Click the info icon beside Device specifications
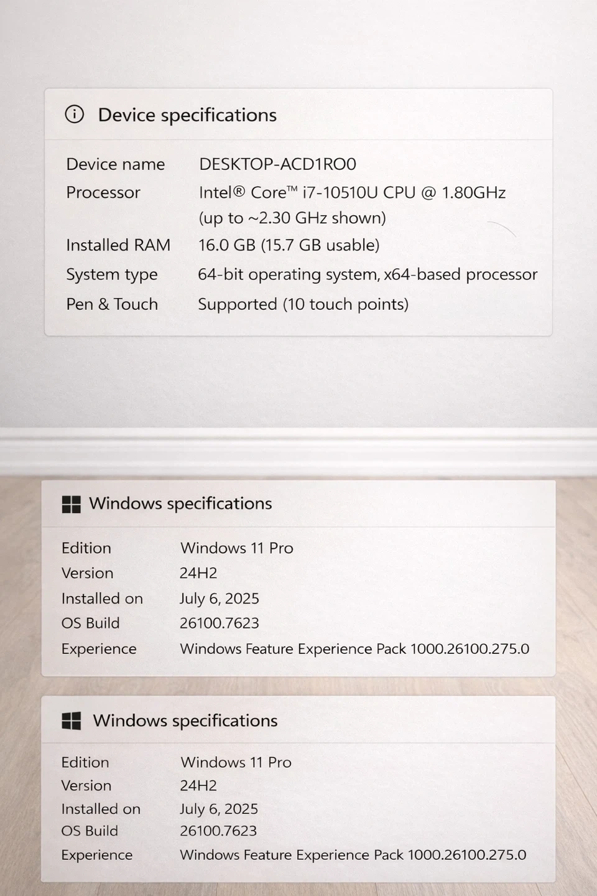 (x=74, y=114)
